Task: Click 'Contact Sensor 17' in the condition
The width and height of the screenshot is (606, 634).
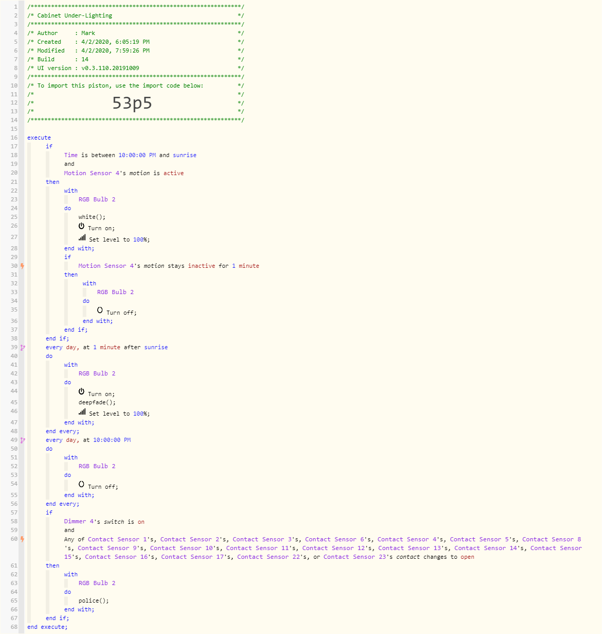Action: click(x=192, y=557)
